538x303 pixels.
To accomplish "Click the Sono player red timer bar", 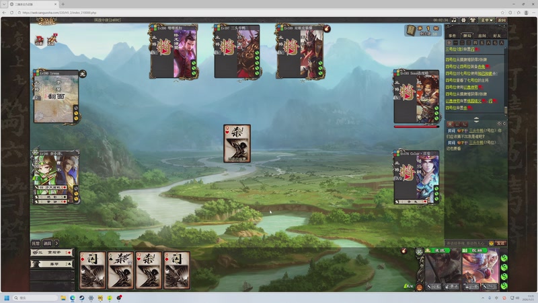I will pyautogui.click(x=416, y=127).
